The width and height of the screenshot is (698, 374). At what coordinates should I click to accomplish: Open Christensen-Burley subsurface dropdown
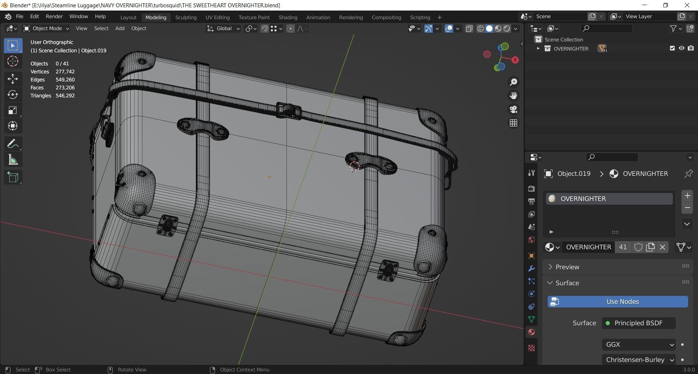click(639, 360)
